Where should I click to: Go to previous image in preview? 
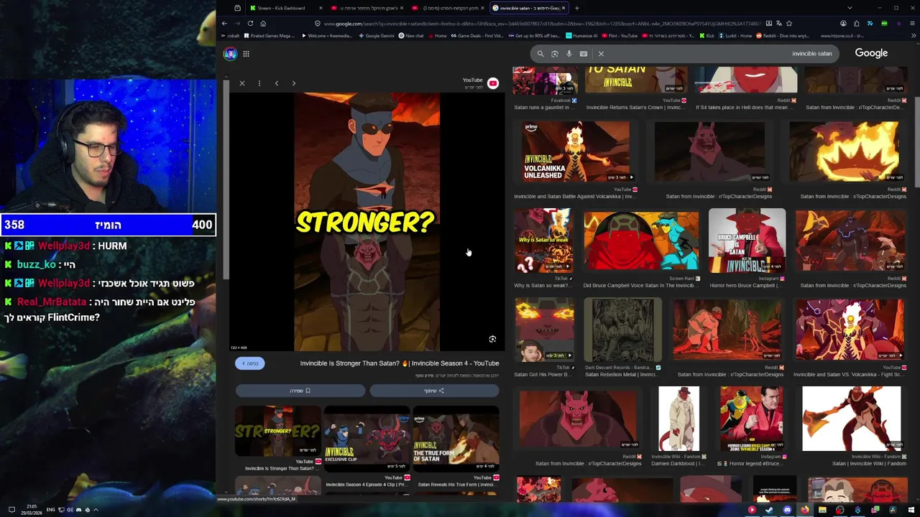277,83
